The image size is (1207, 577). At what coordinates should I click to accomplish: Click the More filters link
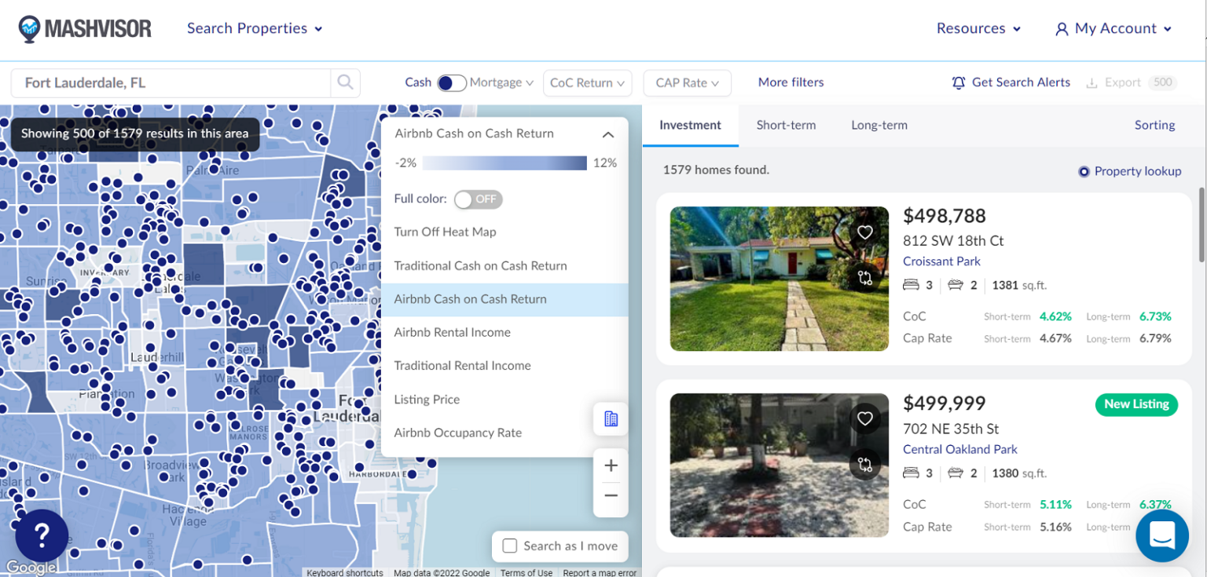(791, 82)
